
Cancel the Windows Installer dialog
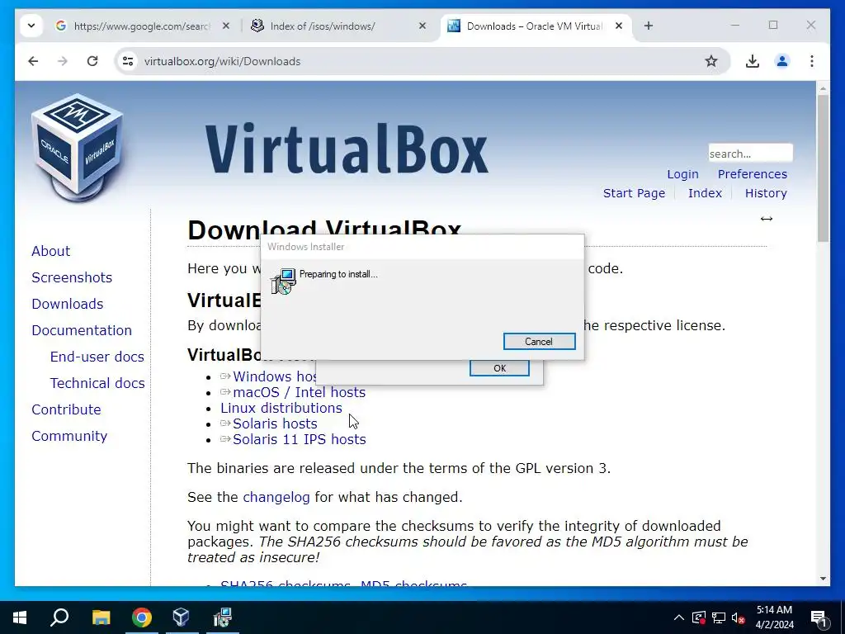(539, 341)
